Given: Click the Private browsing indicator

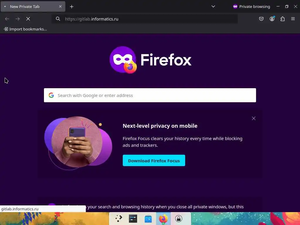Looking at the screenshot, I should click(x=251, y=6).
